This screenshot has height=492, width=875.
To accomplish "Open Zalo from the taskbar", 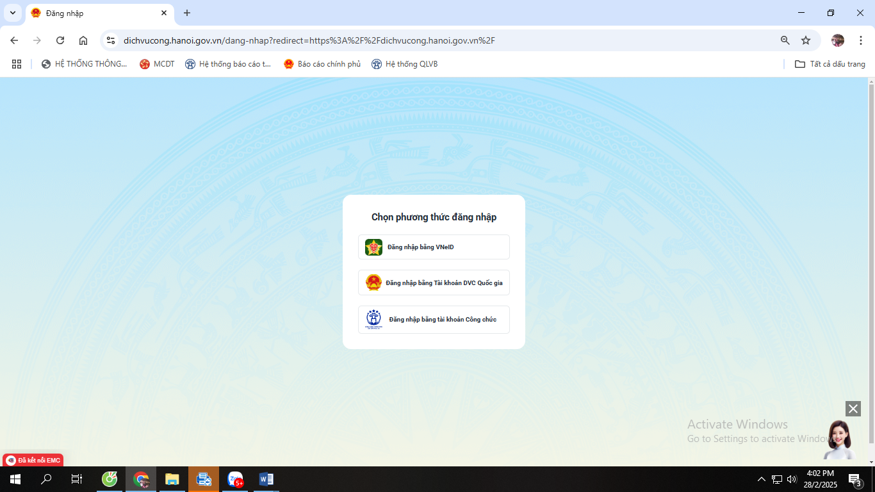I will (x=235, y=479).
